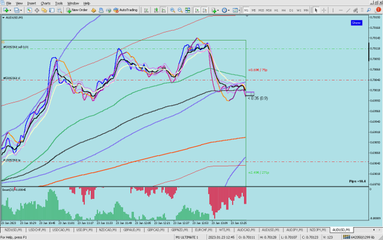The width and height of the screenshot is (383, 240).
Task: Open a New Order
Action: tap(77, 10)
